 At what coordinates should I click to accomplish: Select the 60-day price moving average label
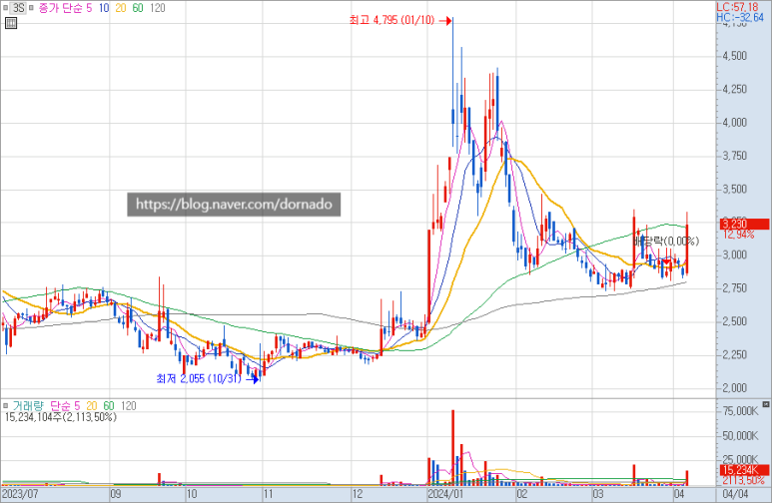click(x=138, y=8)
